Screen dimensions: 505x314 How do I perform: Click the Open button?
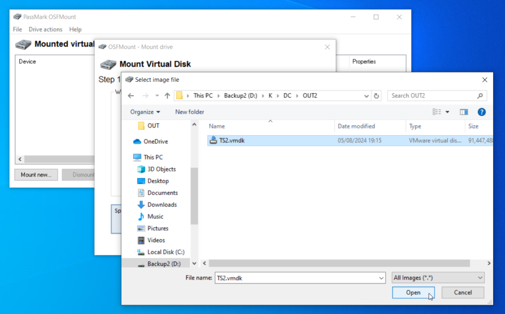(413, 292)
